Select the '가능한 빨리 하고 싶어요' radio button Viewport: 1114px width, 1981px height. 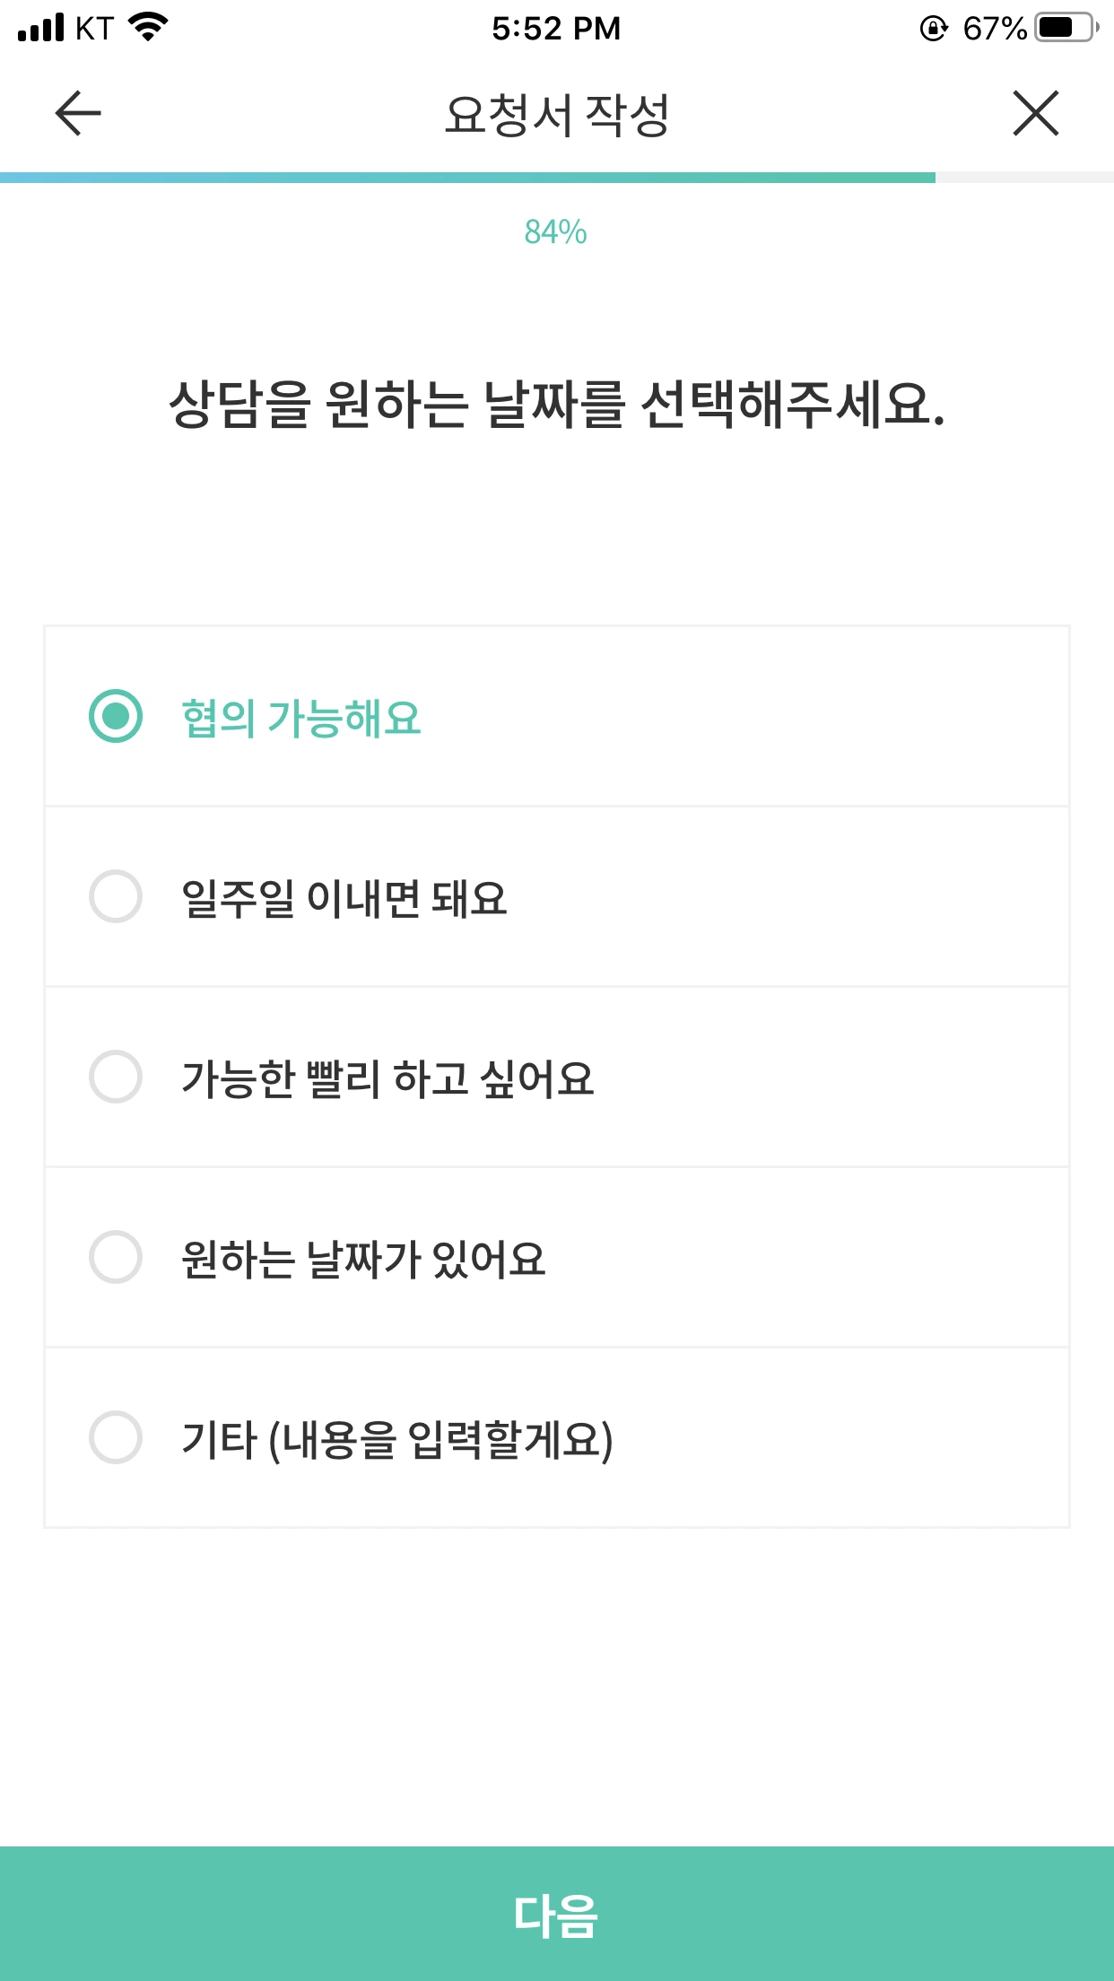tap(116, 1077)
